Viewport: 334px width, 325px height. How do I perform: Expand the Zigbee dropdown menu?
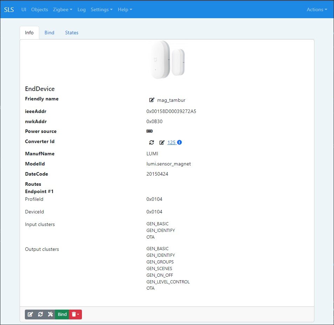[x=63, y=9]
